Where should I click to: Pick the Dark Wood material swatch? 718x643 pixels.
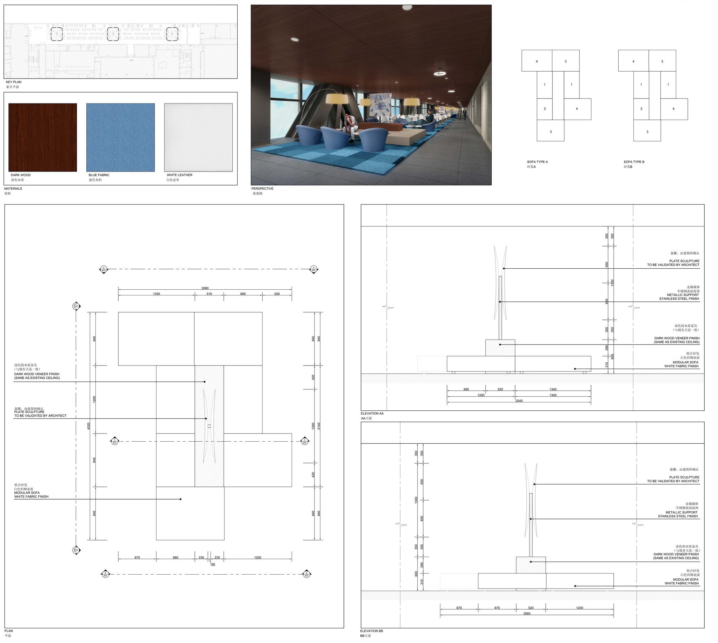point(43,138)
